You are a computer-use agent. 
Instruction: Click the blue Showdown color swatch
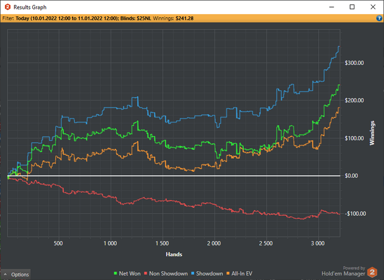(193, 273)
